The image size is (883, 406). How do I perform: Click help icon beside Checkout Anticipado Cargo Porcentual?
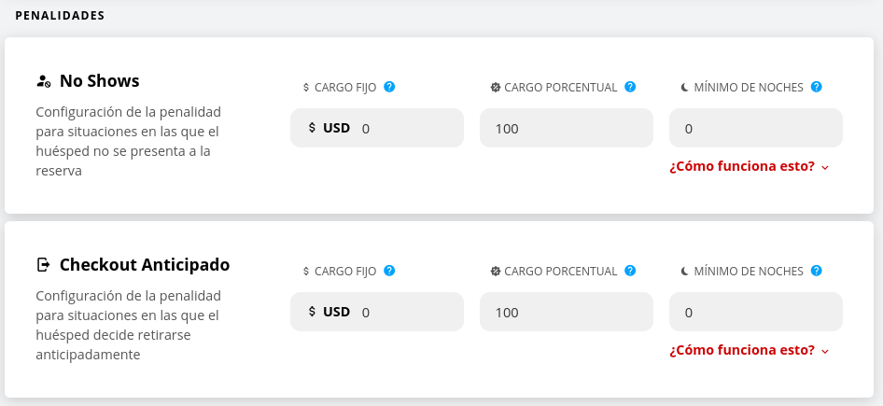[x=630, y=271]
